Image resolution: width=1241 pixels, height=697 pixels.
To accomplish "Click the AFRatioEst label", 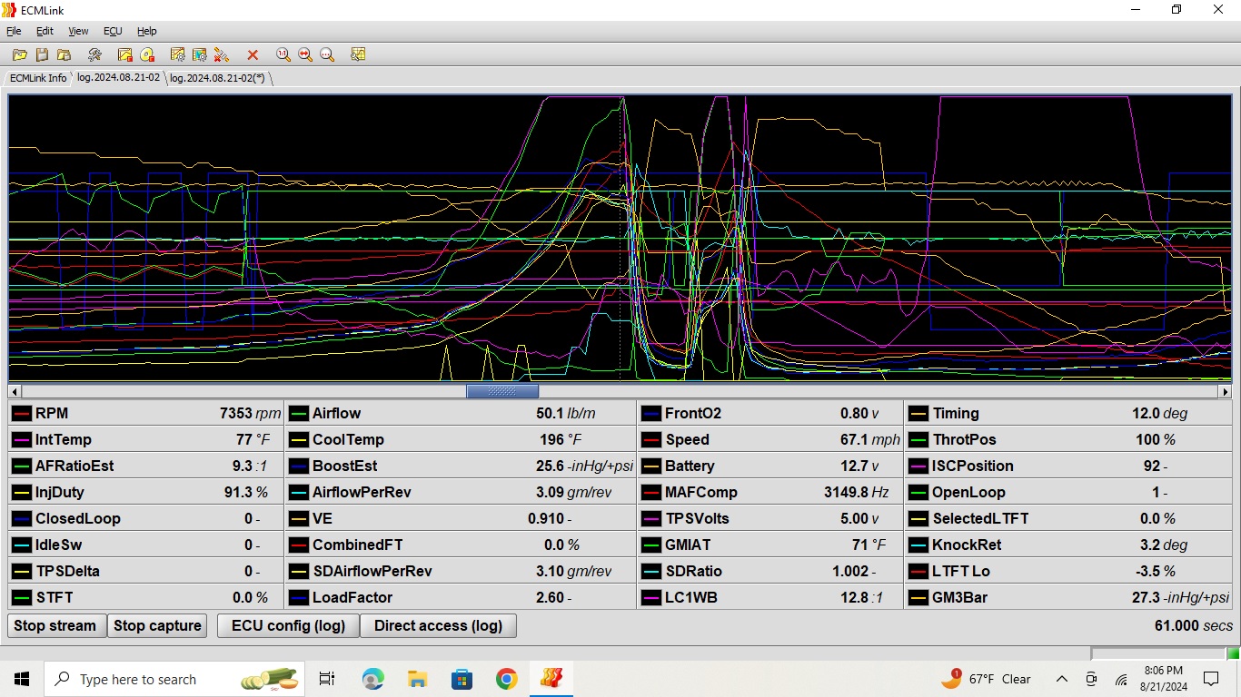I will 74,466.
